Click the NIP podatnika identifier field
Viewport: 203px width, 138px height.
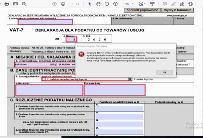(x=45, y=22)
